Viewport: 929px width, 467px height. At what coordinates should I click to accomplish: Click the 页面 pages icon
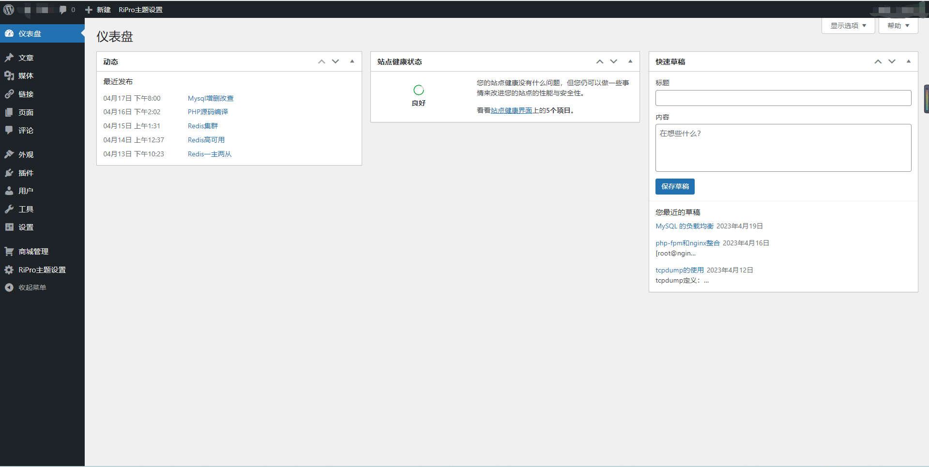click(9, 112)
